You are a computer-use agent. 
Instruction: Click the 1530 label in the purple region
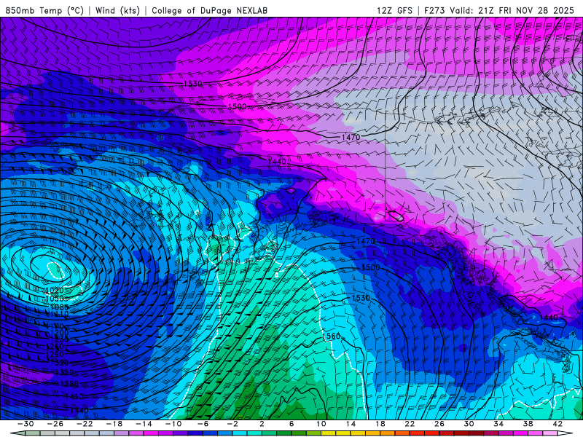193,84
